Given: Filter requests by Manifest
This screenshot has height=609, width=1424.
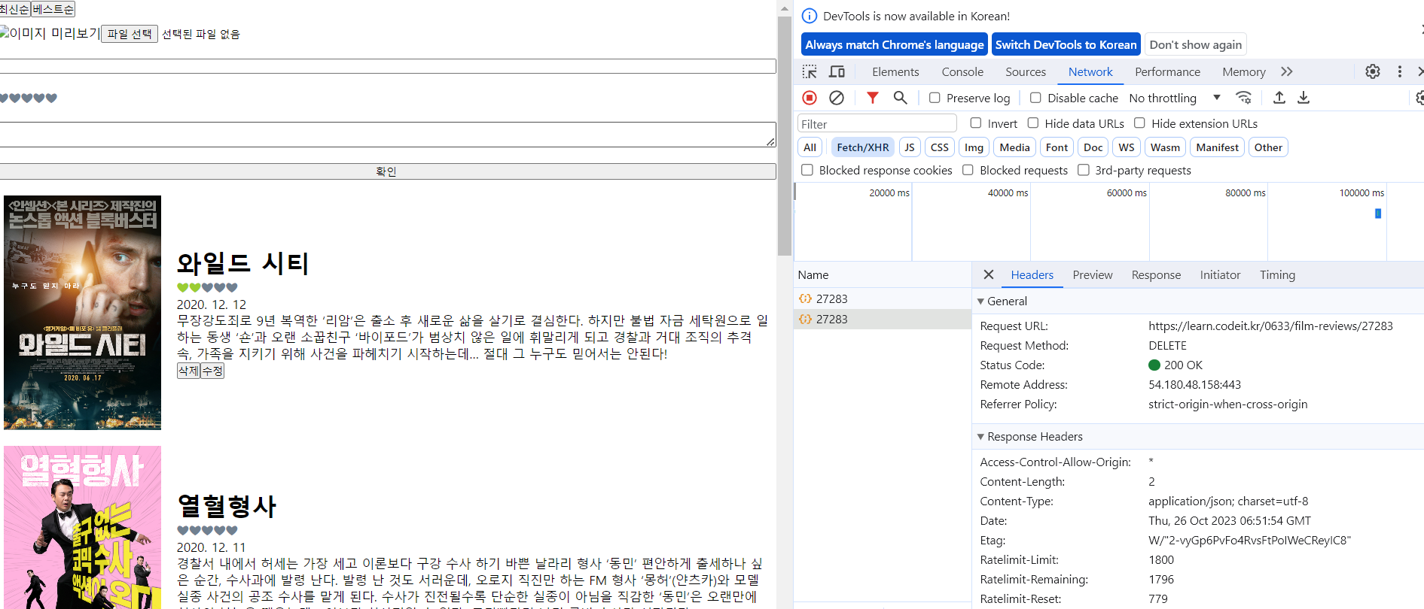Looking at the screenshot, I should coord(1217,147).
